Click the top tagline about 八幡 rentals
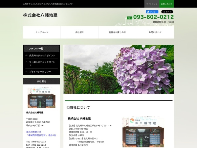The width and height of the screenshot is (197, 148). [48, 4]
